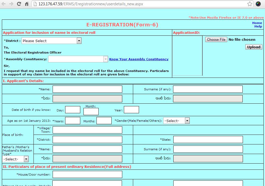Open the Home link at top right
The image size is (265, 186).
point(257,23)
